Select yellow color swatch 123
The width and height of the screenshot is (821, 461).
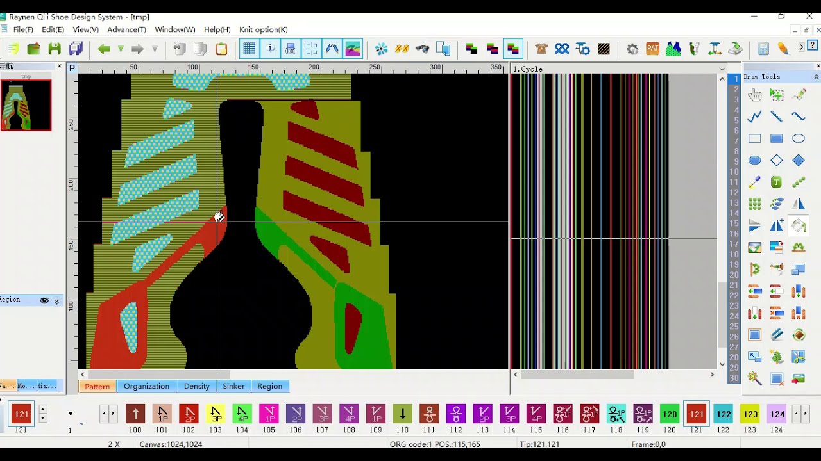pos(750,414)
